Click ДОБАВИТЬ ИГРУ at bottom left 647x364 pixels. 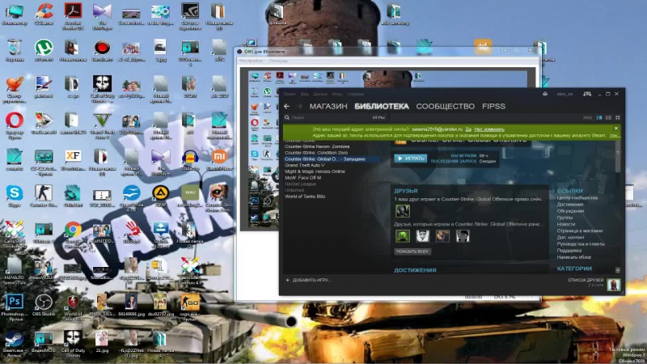click(x=308, y=280)
